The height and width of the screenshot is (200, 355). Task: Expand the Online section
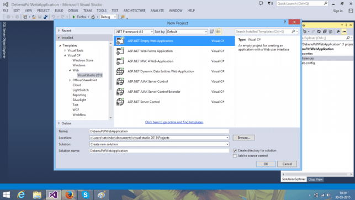tap(59, 123)
